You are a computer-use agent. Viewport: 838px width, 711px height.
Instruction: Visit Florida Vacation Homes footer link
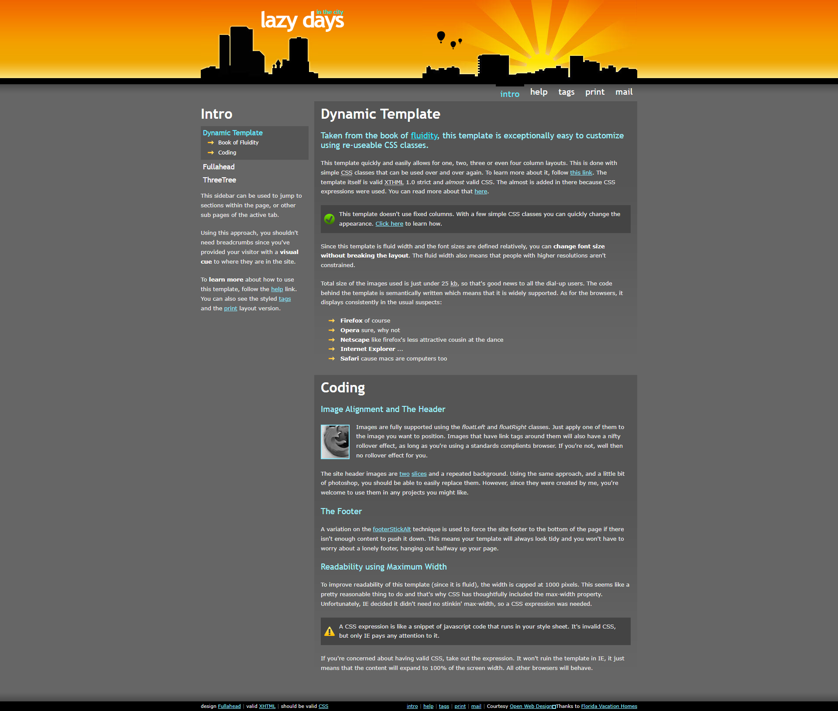[x=609, y=706]
